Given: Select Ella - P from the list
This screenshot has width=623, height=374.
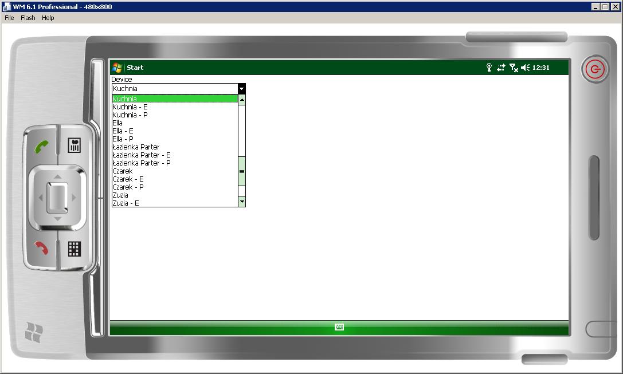Looking at the screenshot, I should click(175, 139).
